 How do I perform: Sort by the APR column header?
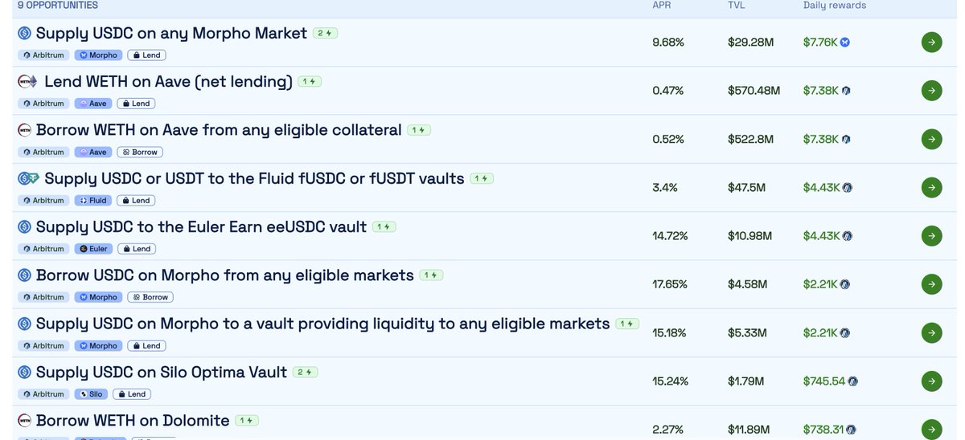pos(661,6)
